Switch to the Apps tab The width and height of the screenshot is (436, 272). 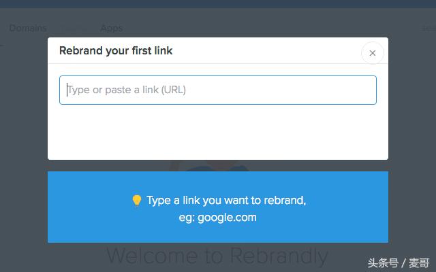(x=111, y=28)
